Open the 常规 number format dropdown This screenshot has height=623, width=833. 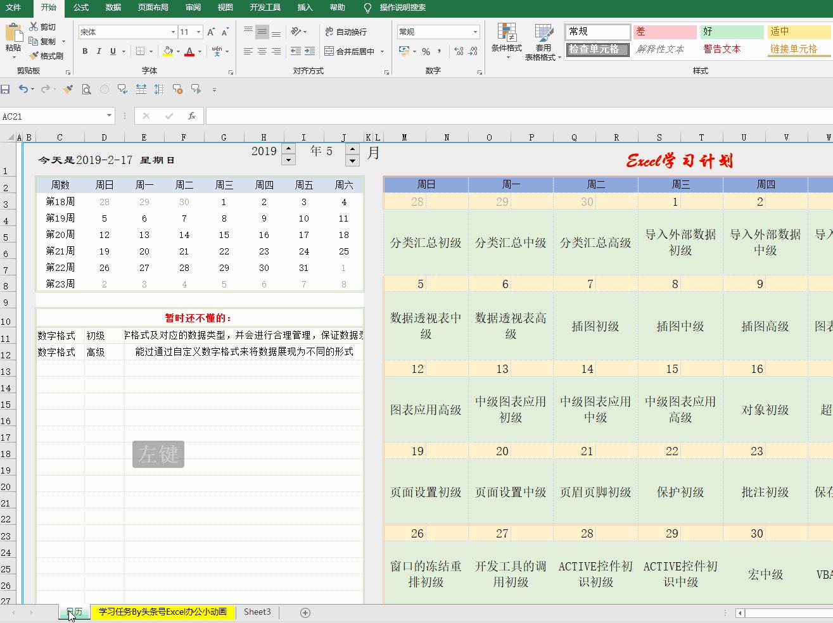(475, 31)
